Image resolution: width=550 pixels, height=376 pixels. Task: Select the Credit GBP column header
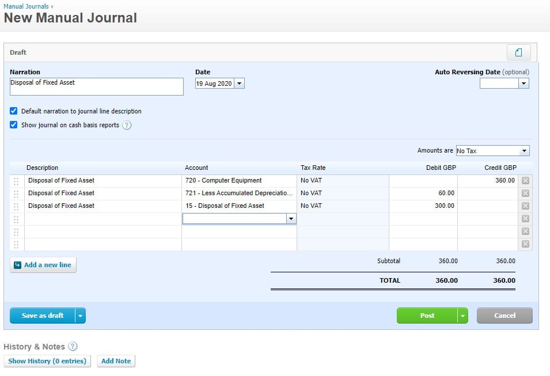pos(500,168)
